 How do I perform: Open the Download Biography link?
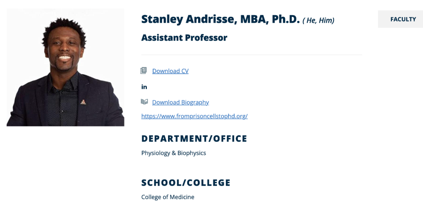[181, 102]
